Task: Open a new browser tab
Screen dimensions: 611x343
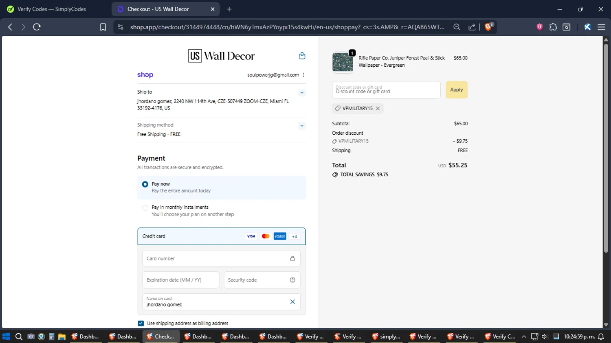Action: [229, 9]
